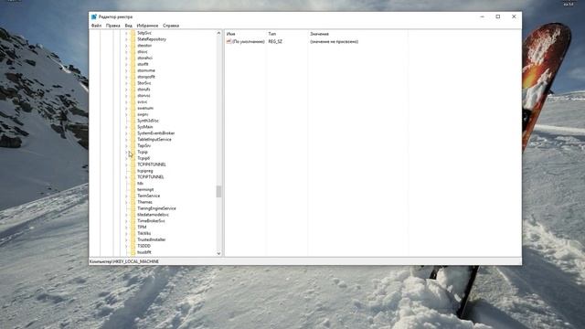Click the Synth3dVsc folder icon
The width and height of the screenshot is (585, 329).
pyautogui.click(x=133, y=121)
